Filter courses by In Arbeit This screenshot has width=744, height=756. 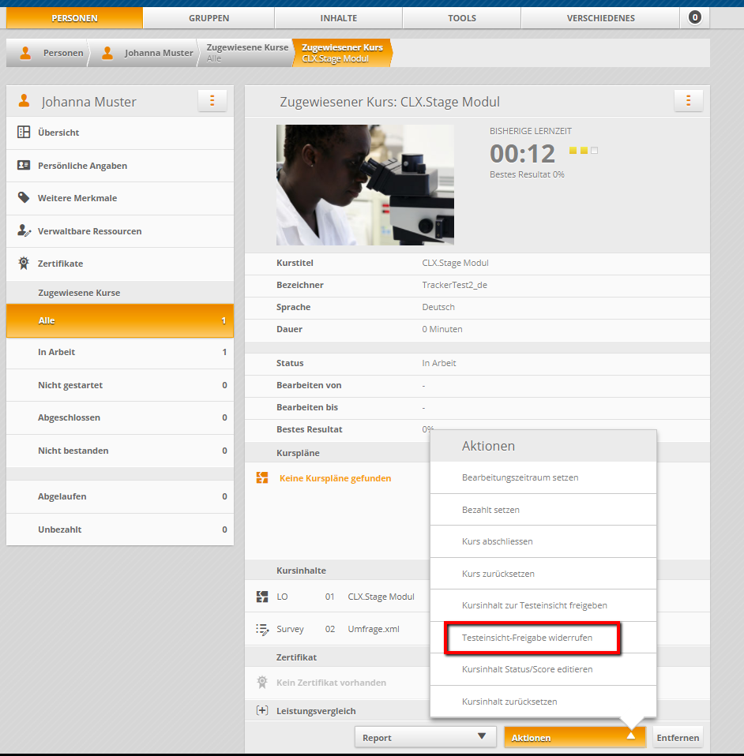coord(120,352)
